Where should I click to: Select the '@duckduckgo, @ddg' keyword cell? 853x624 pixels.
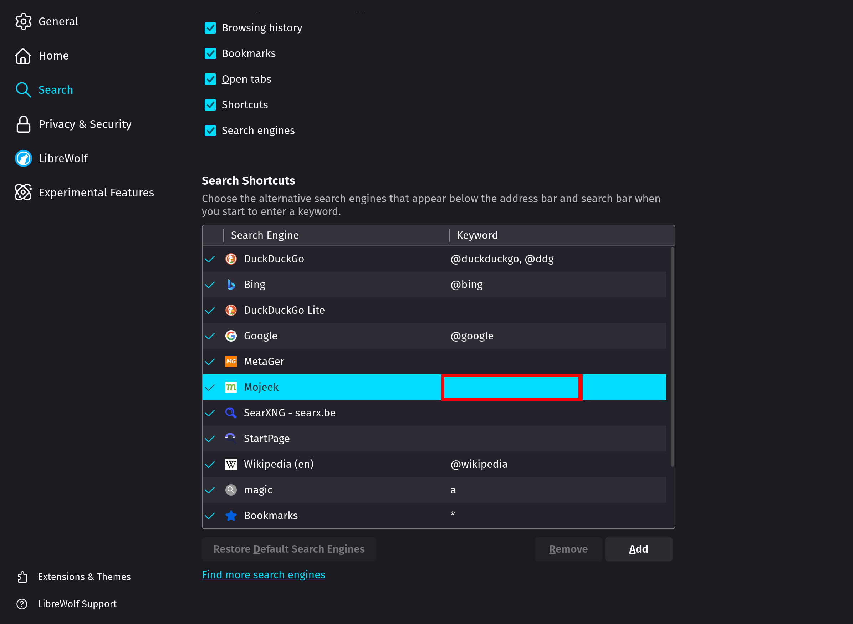[x=502, y=259]
